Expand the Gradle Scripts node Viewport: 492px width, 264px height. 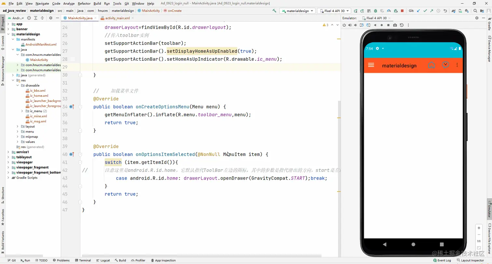click(8, 178)
